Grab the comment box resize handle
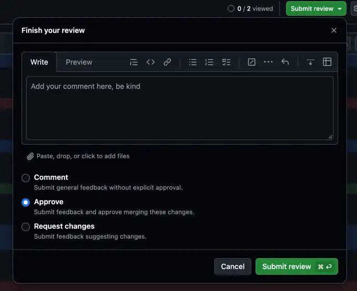Viewport: 357px width, 291px height. [330, 137]
